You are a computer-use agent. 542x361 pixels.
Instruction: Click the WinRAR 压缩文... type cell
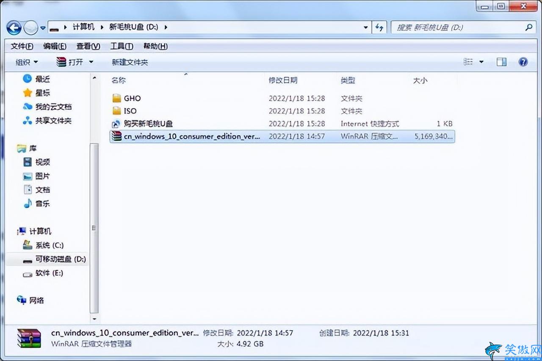[x=369, y=136]
